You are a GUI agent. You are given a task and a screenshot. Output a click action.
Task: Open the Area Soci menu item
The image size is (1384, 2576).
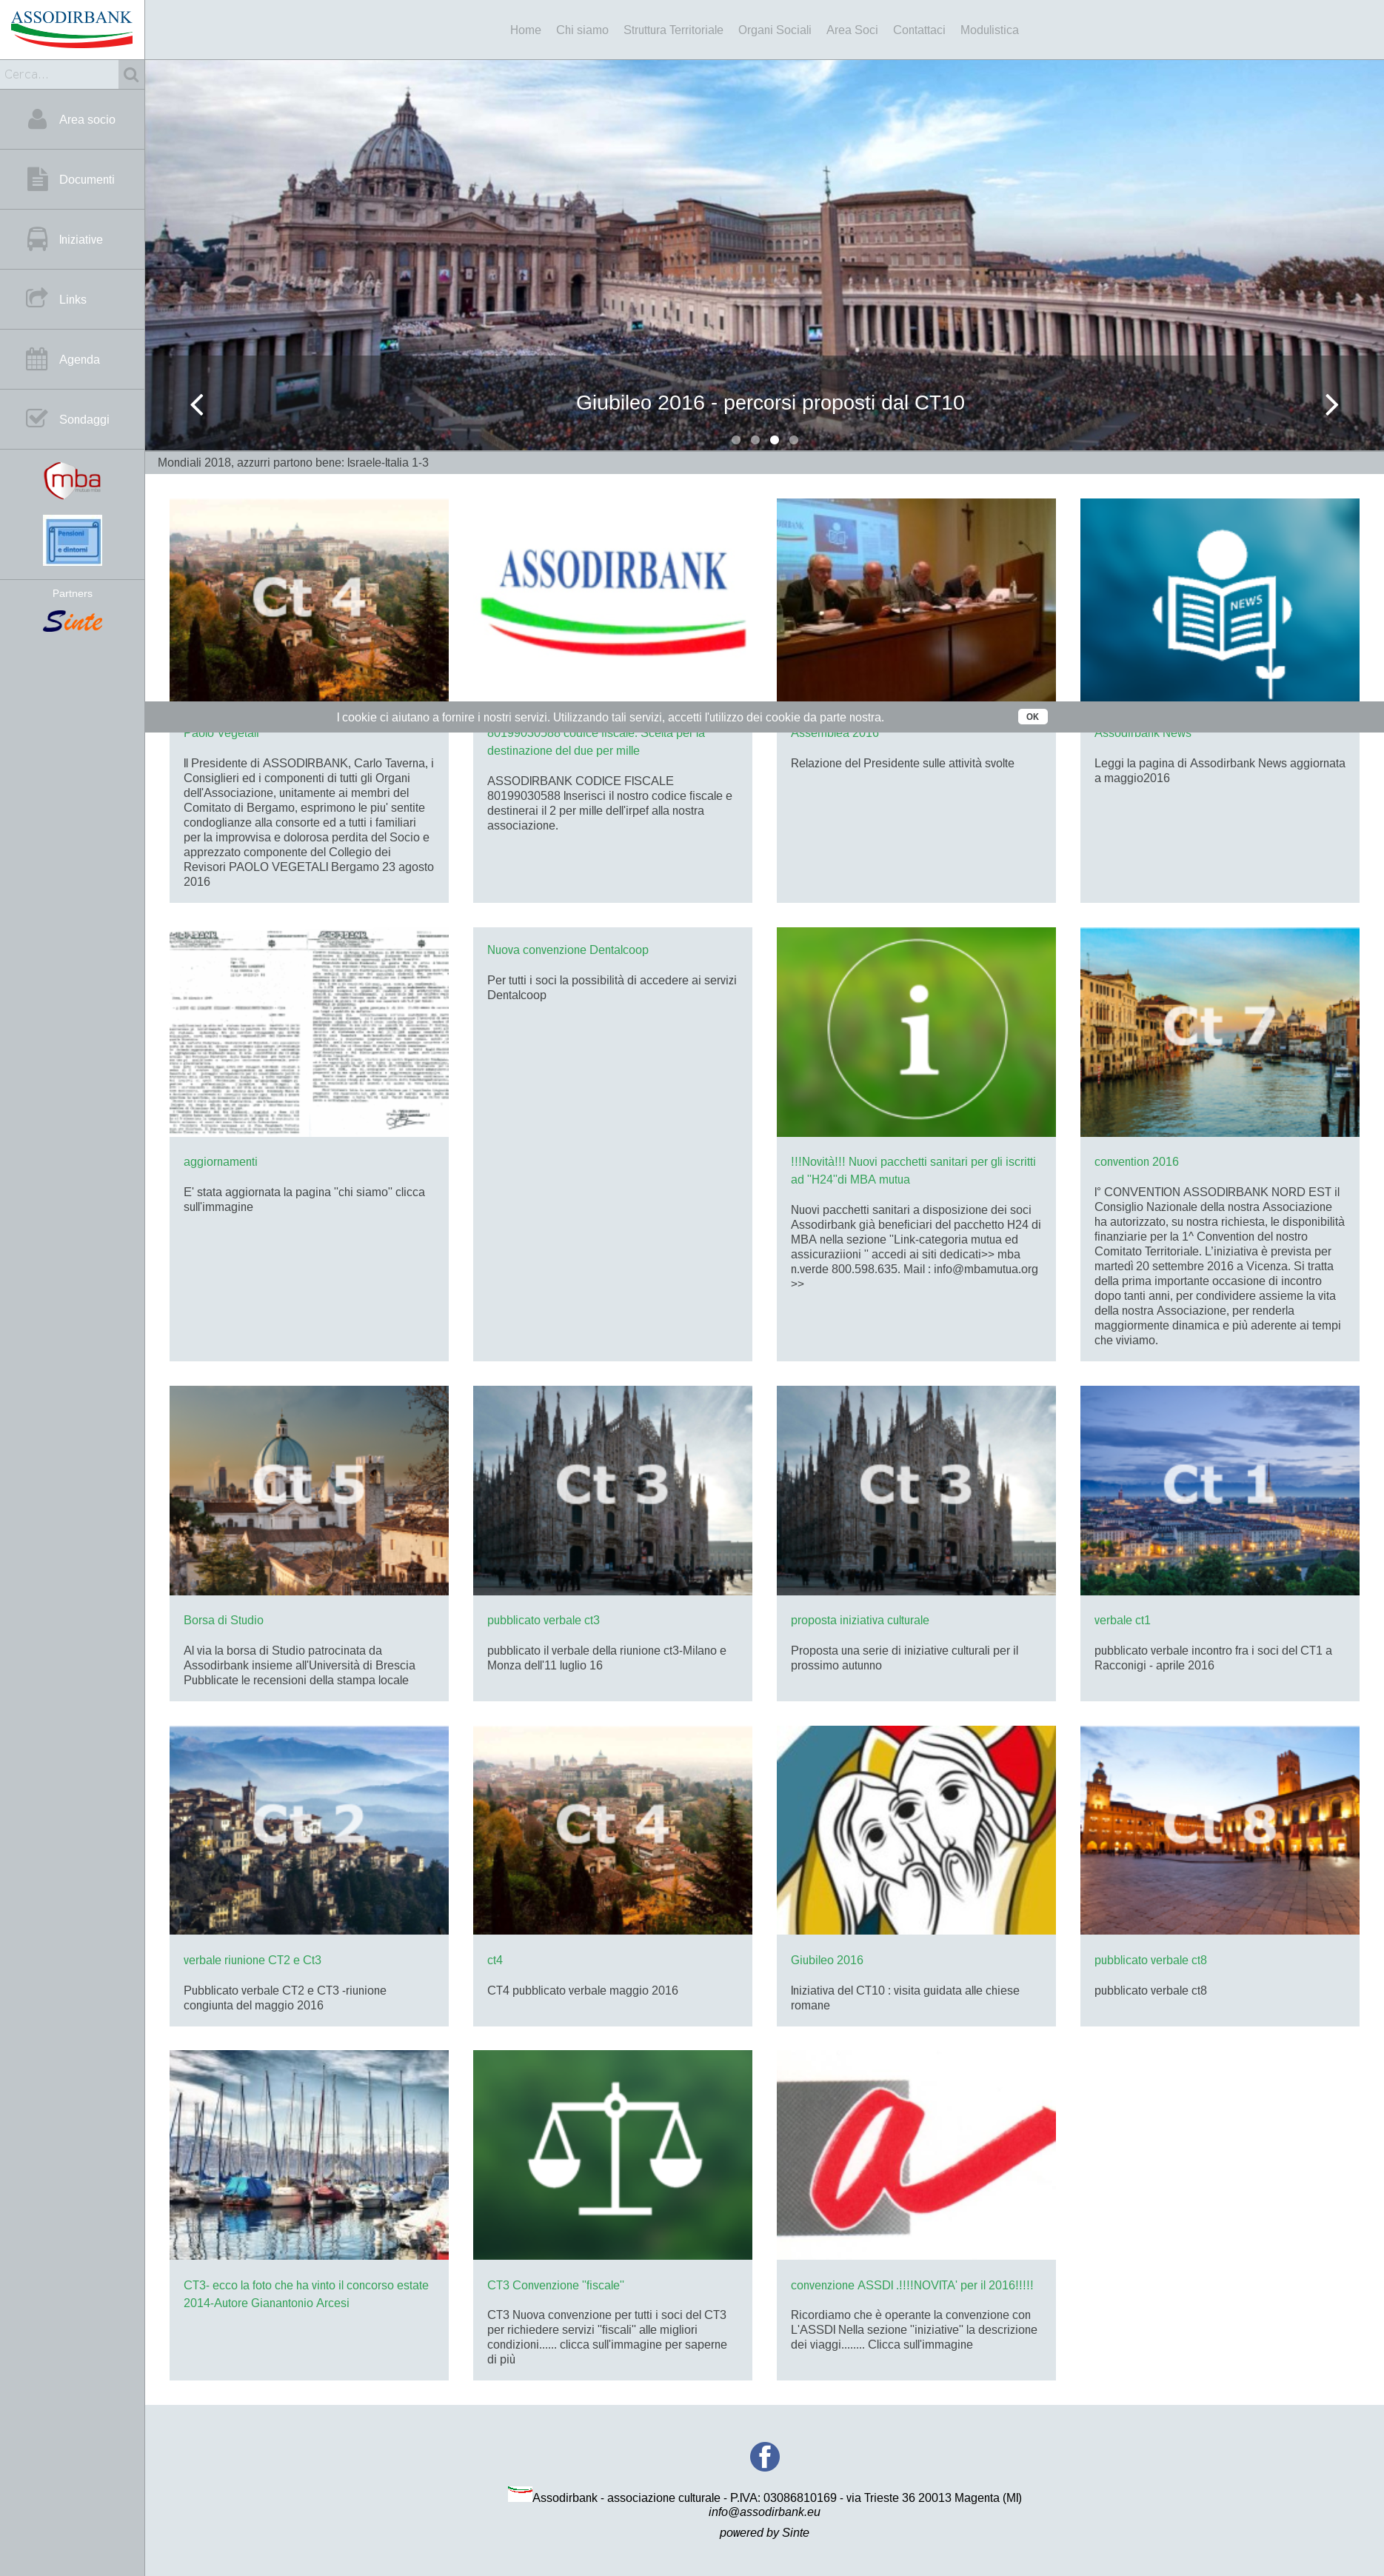pos(852,30)
